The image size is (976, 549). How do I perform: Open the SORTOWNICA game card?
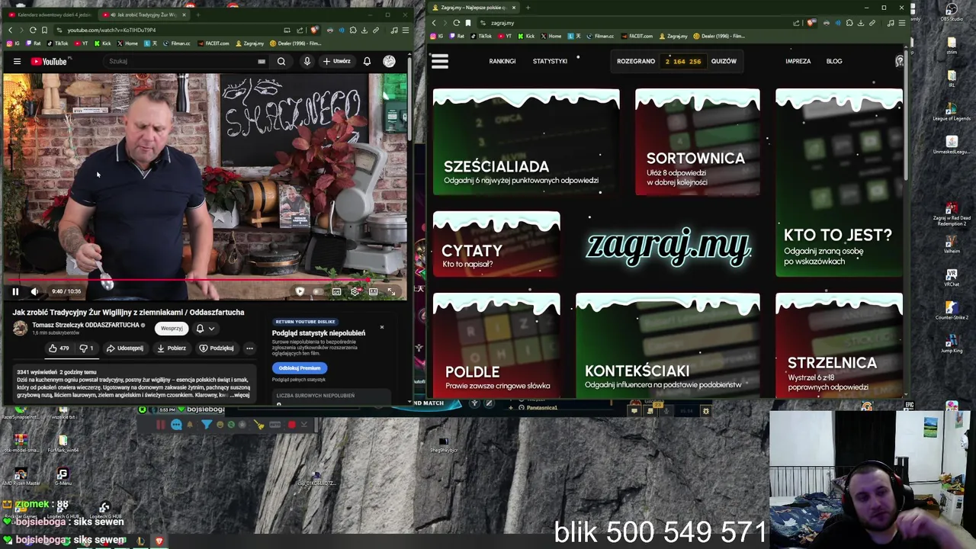[697, 143]
